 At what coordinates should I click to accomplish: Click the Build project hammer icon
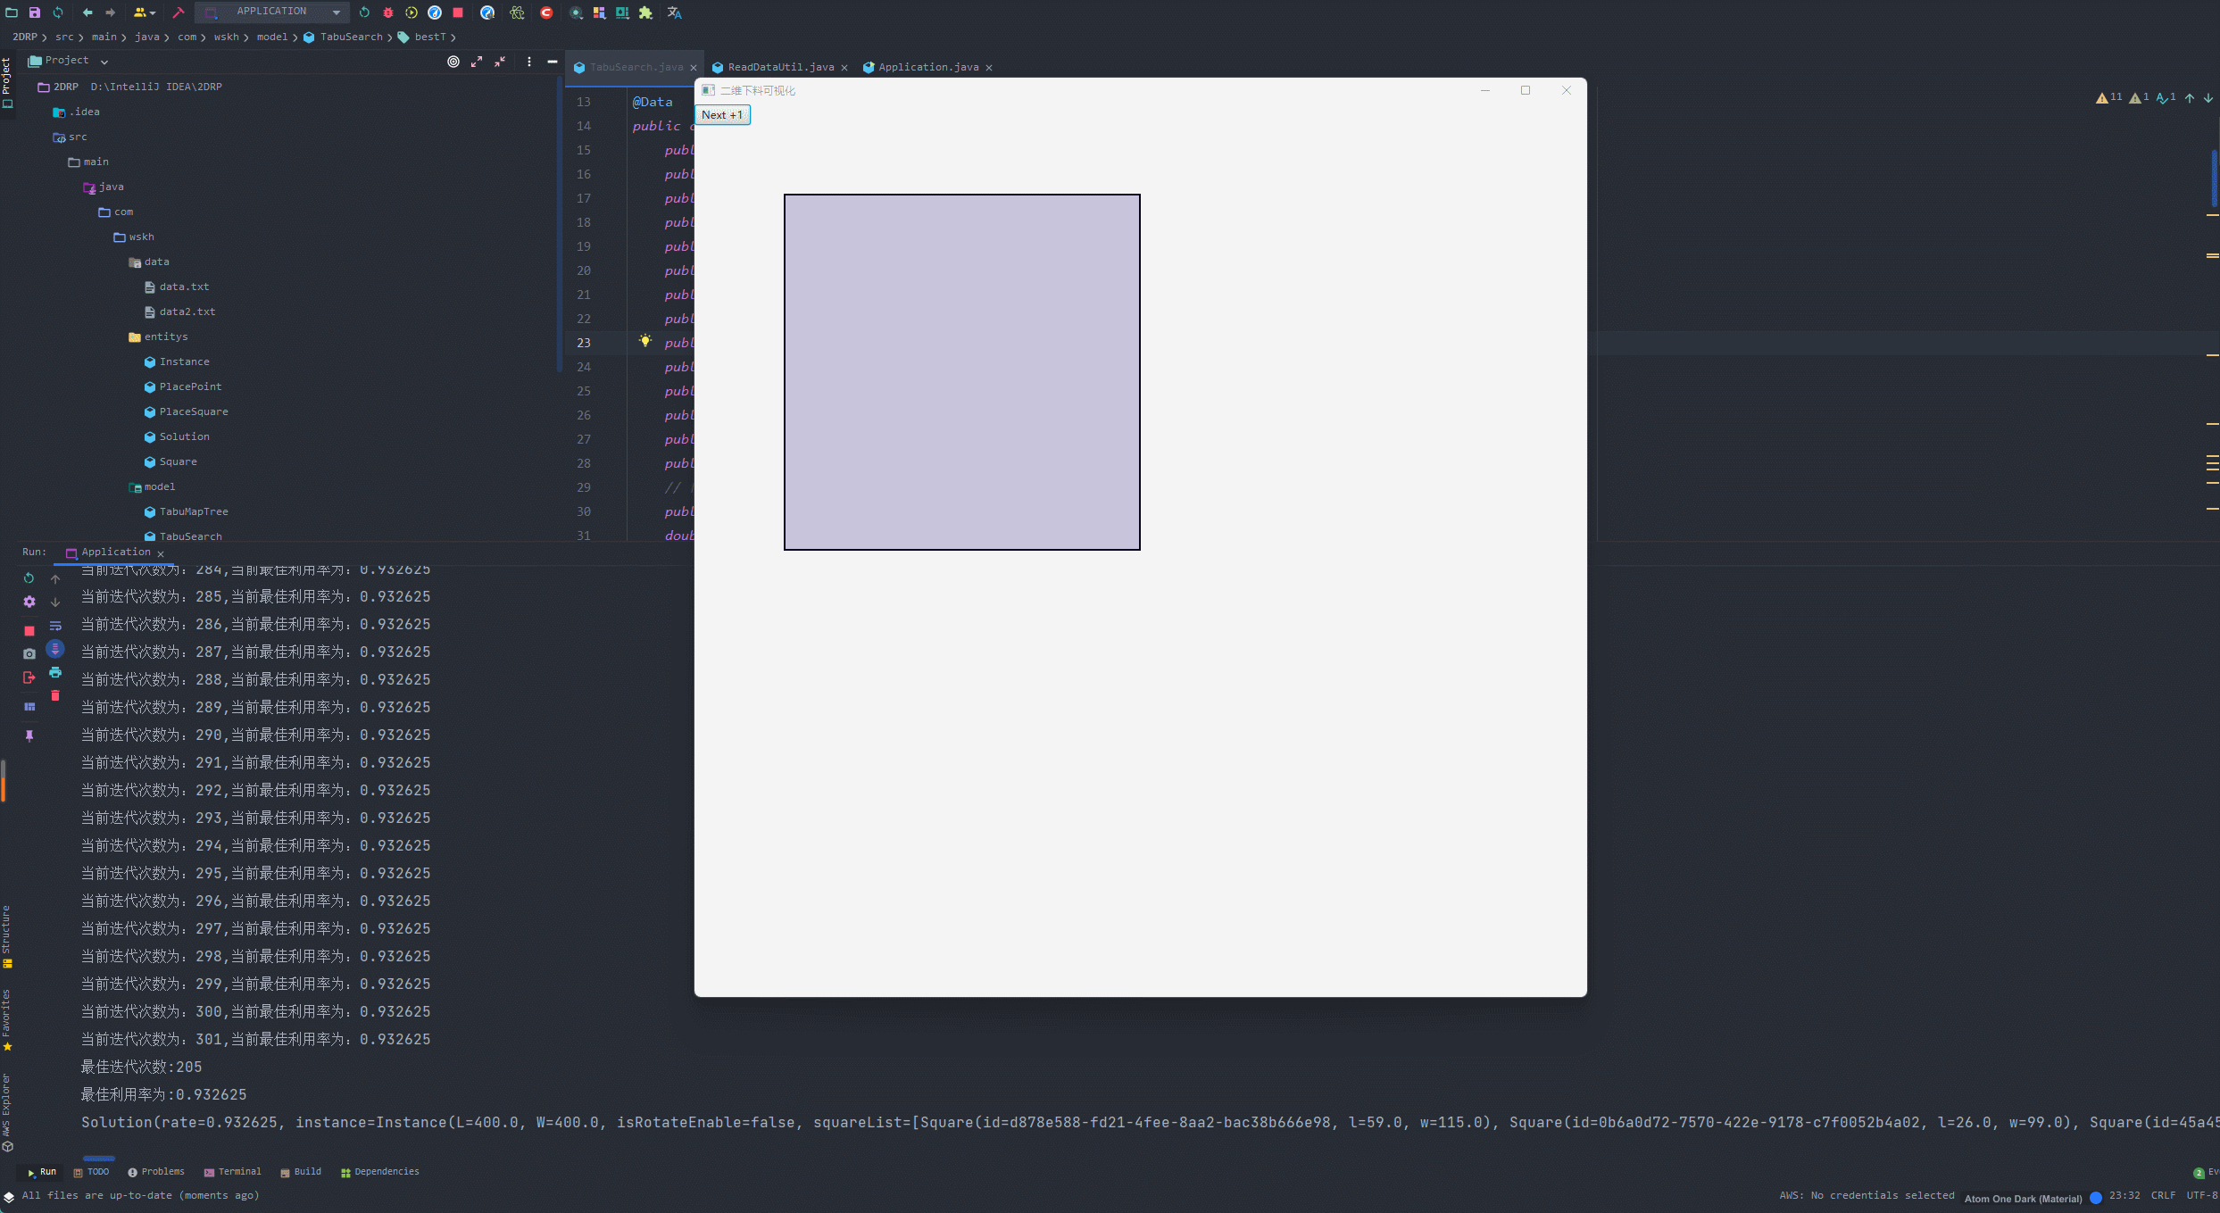pyautogui.click(x=179, y=12)
